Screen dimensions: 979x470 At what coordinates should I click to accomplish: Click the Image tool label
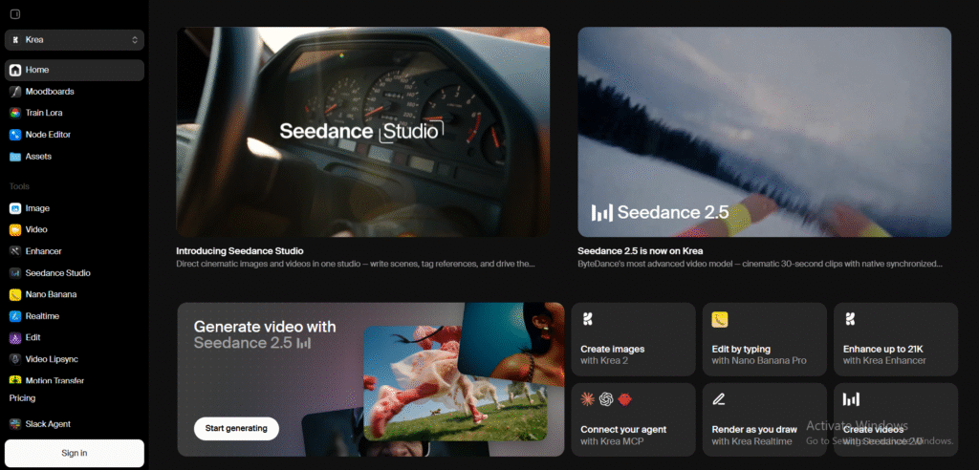pyautogui.click(x=37, y=208)
